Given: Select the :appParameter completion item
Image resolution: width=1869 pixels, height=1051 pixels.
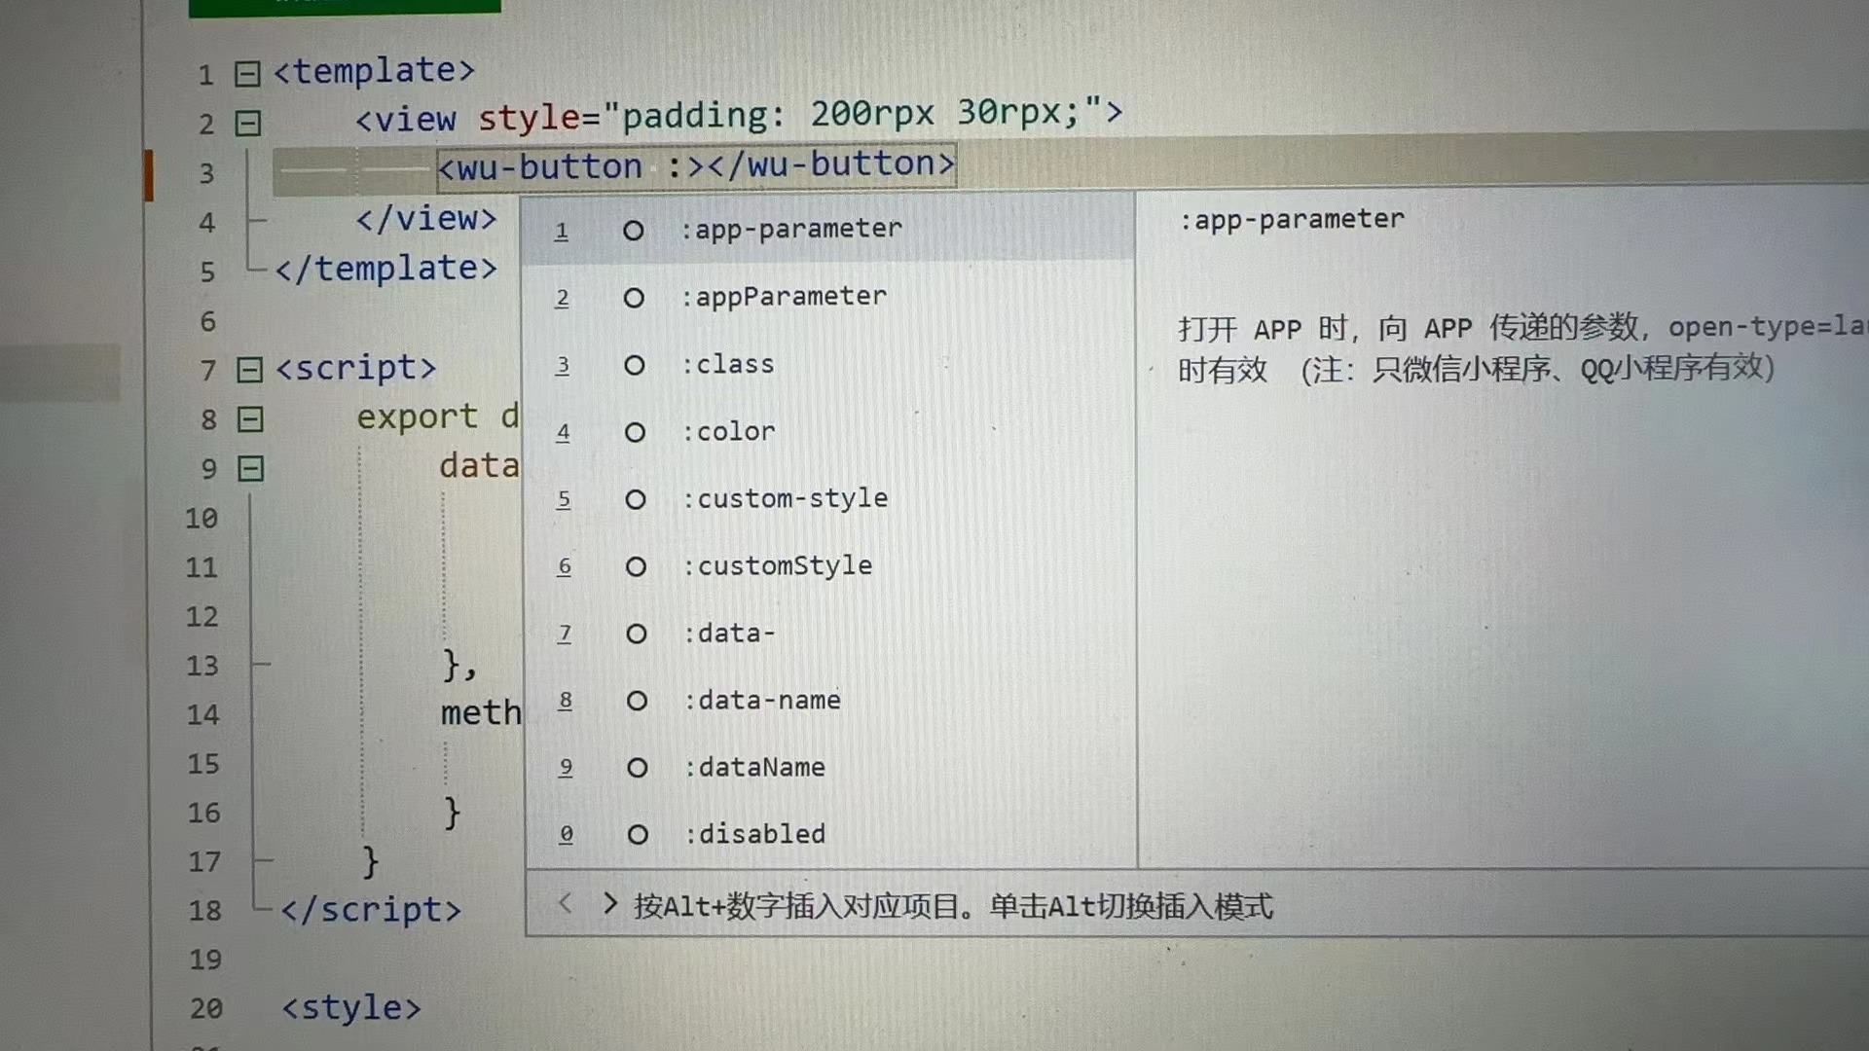Looking at the screenshot, I should click(828, 297).
